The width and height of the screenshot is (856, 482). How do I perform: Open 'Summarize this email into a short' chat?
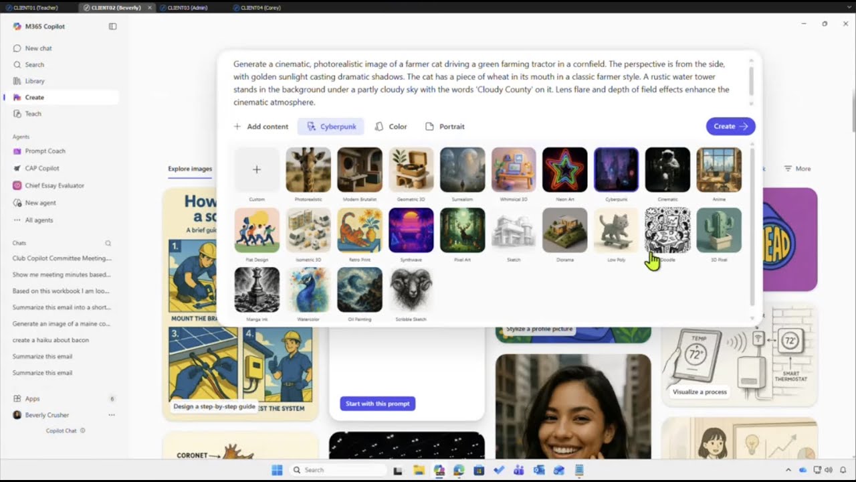pyautogui.click(x=62, y=307)
